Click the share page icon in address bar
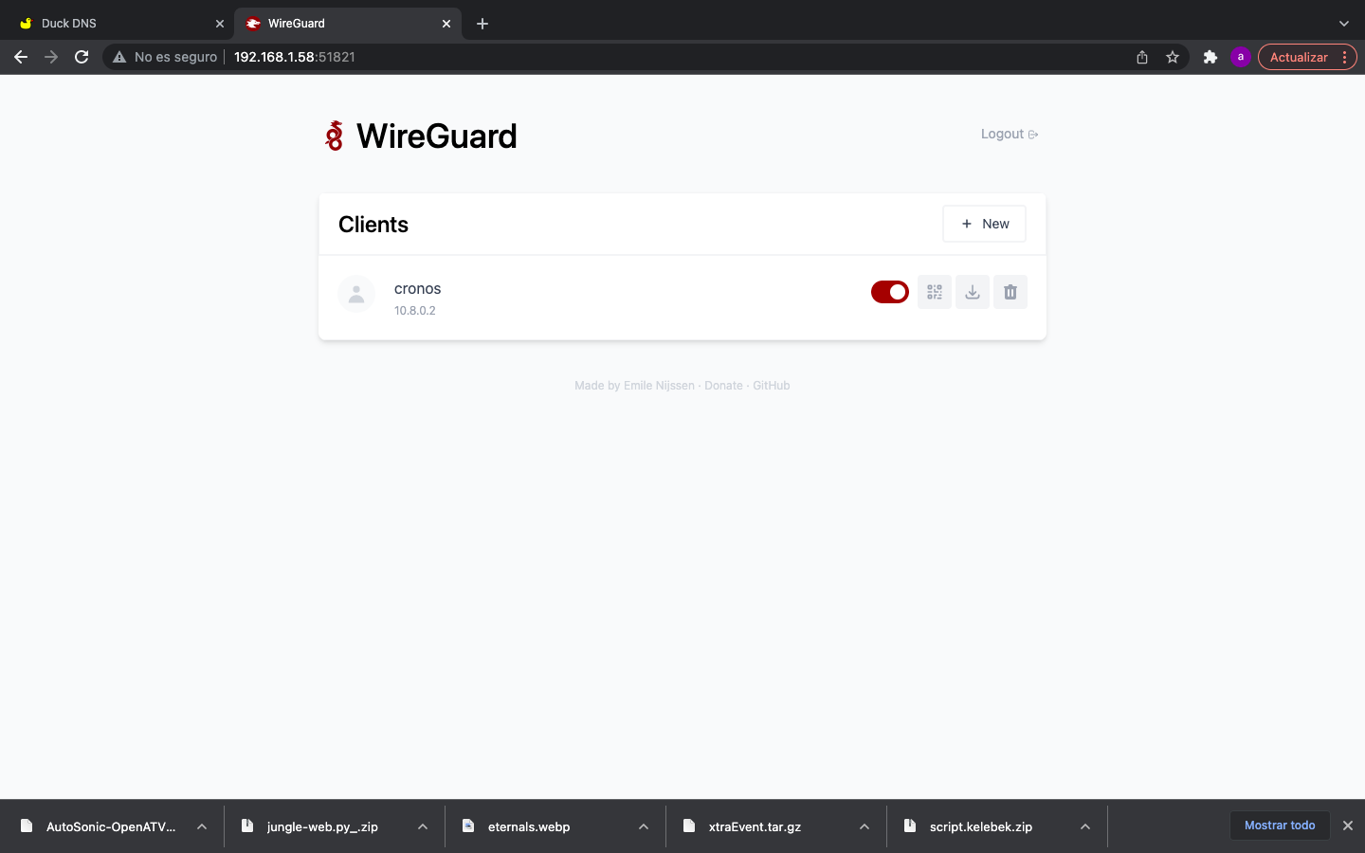1365x853 pixels. [x=1142, y=57]
